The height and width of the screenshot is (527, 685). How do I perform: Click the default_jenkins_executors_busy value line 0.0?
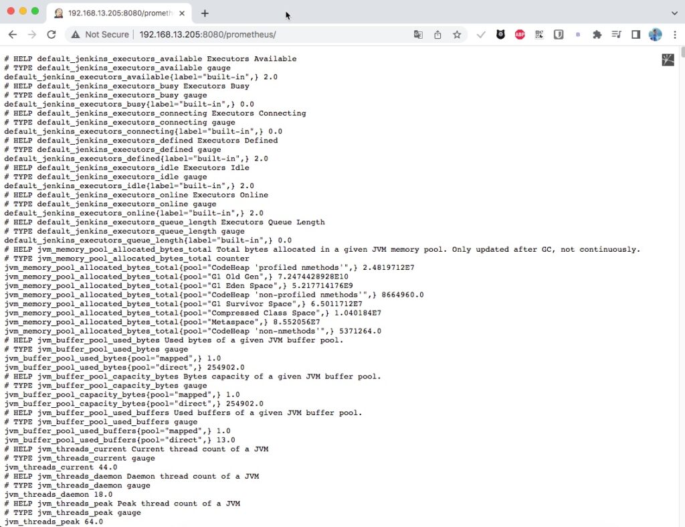(x=129, y=104)
